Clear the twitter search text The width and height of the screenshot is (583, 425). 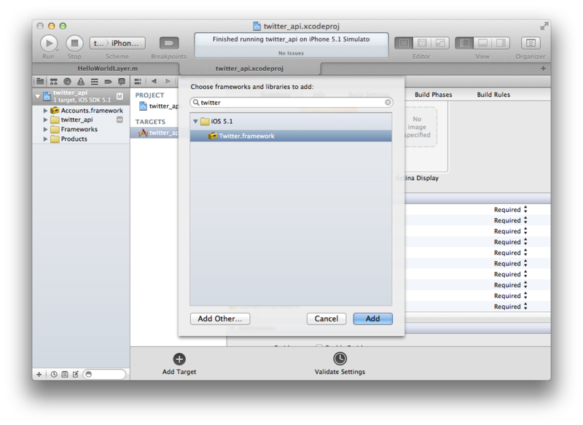388,102
